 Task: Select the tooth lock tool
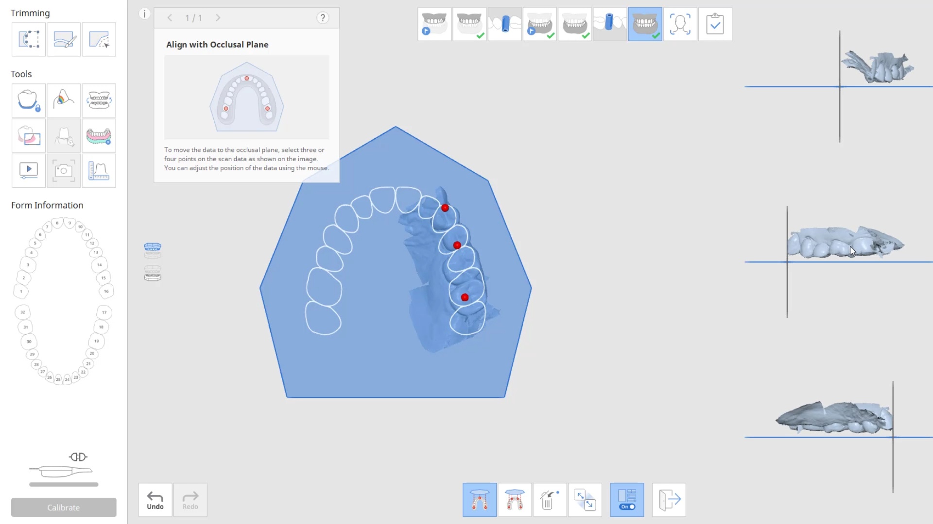click(29, 100)
